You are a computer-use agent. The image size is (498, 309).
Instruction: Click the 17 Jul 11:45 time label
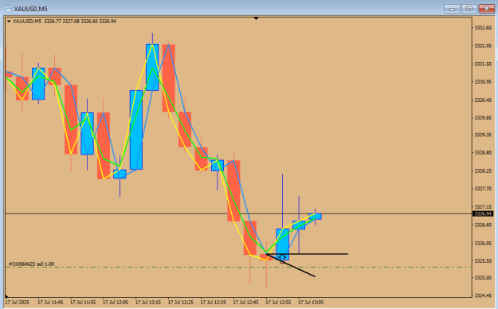[x=50, y=303]
